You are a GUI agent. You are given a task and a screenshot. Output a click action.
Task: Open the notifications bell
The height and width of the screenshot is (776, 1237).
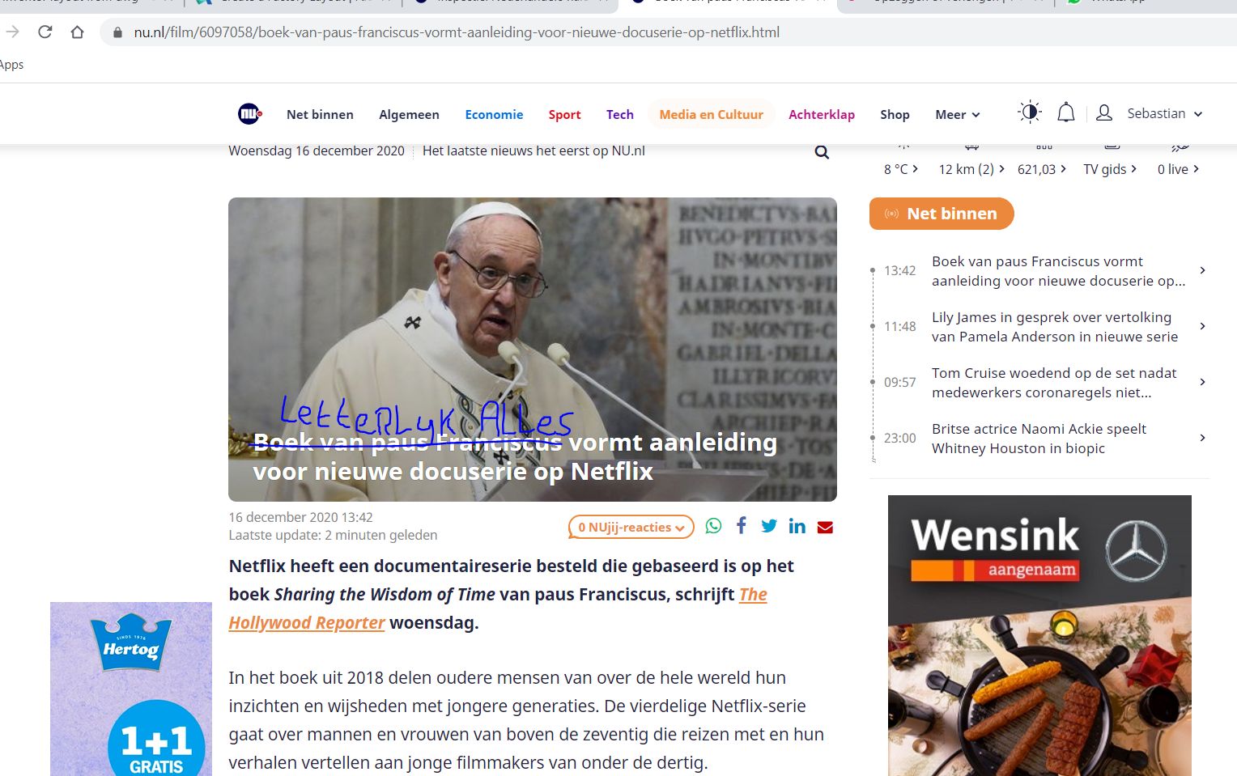click(1066, 113)
